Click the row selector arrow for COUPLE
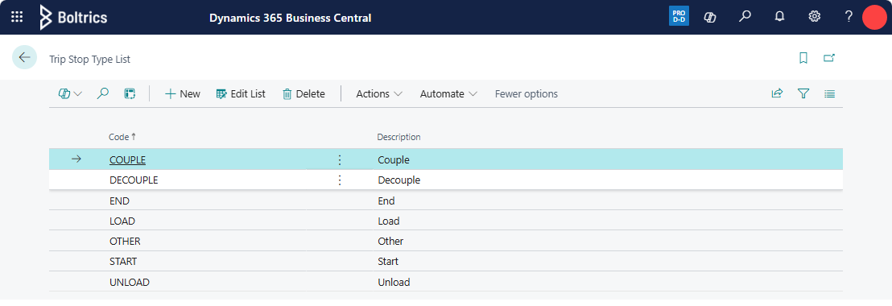Image resolution: width=892 pixels, height=306 pixels. click(76, 159)
